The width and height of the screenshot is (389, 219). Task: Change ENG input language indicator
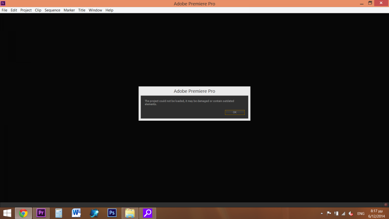pyautogui.click(x=361, y=213)
